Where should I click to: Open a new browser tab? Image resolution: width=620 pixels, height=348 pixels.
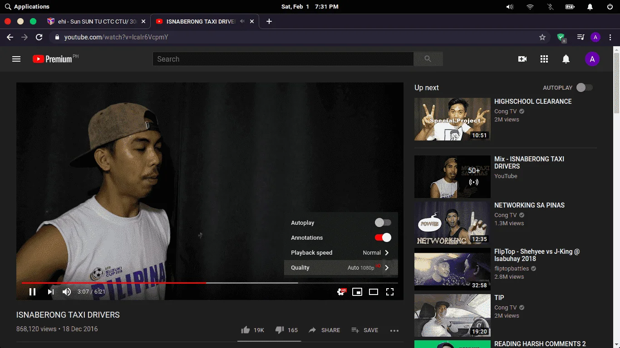point(269,21)
